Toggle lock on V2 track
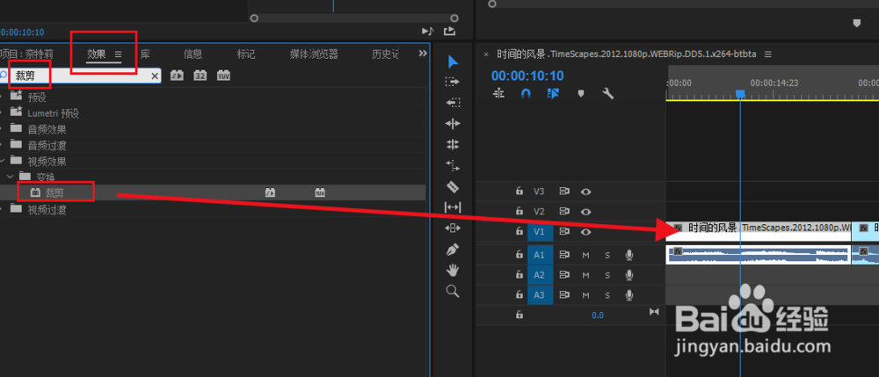 [x=519, y=211]
